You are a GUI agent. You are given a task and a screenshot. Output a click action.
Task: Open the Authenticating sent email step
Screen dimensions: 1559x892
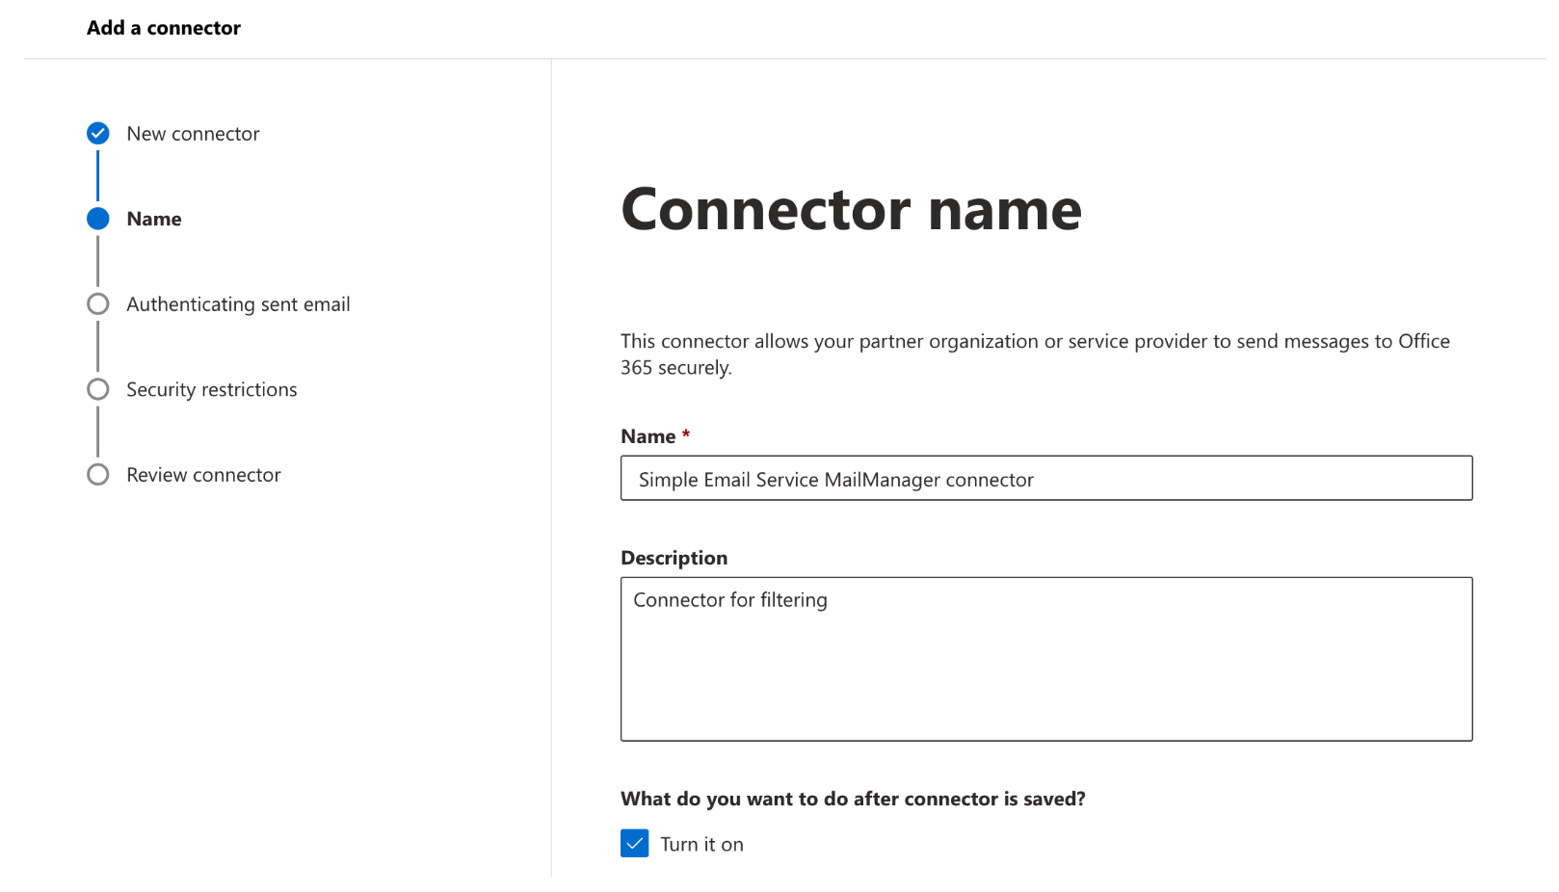tap(238, 303)
